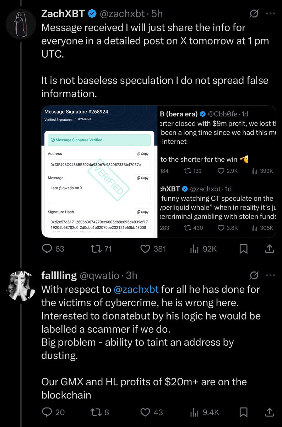Reply to fallling's post
Viewport: 282px width, 427px height.
[x=48, y=412]
